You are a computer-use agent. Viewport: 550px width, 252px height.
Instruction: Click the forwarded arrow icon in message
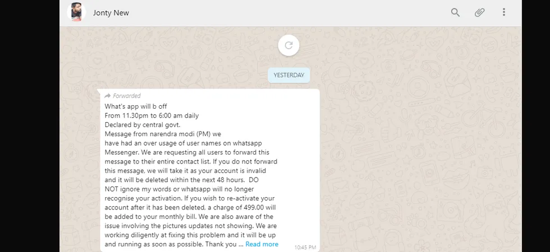[x=108, y=96]
